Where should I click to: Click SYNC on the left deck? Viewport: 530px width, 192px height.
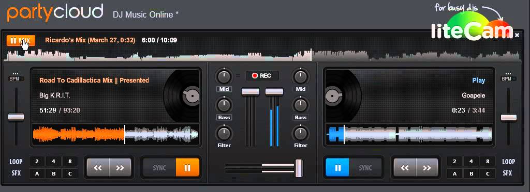[x=159, y=167]
